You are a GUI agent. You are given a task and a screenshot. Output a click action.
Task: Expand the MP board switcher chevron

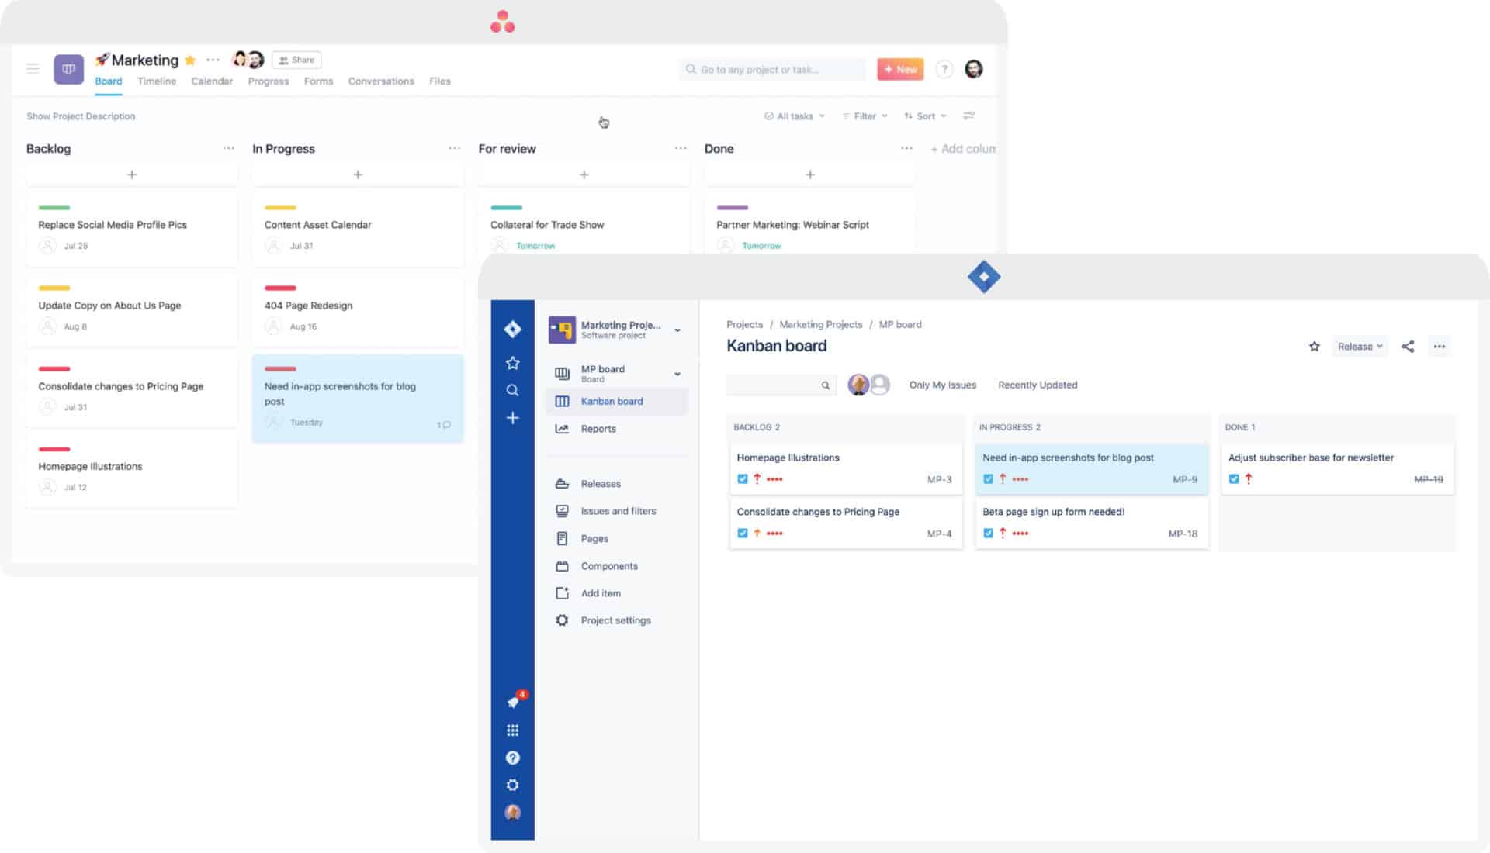677,373
